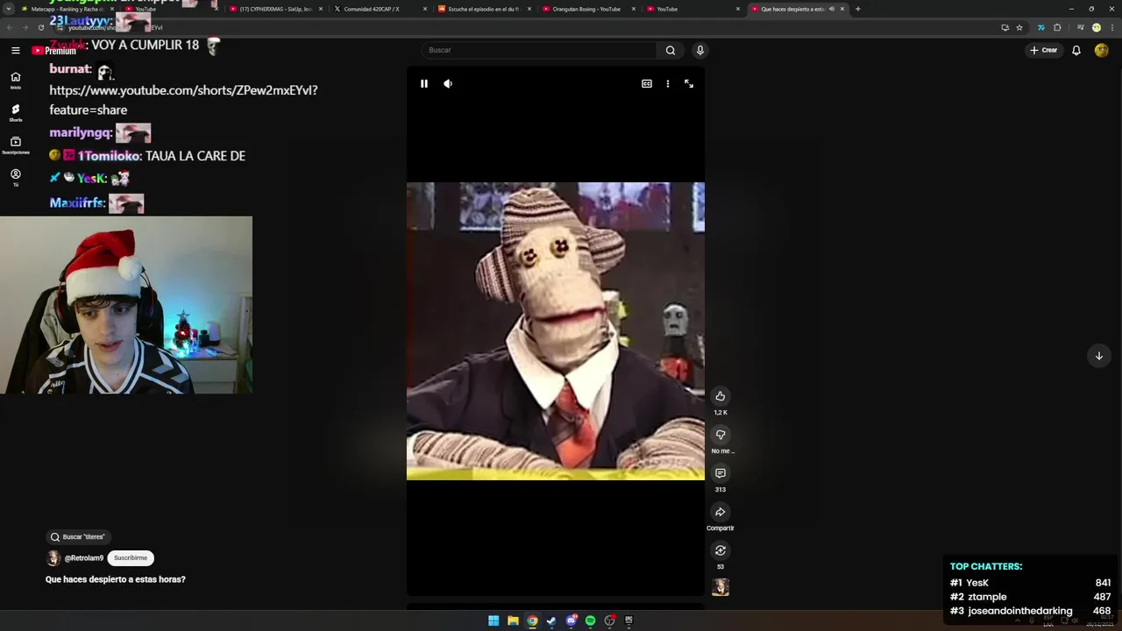Click the title Que haces despierto a estas horas?

coord(116,579)
